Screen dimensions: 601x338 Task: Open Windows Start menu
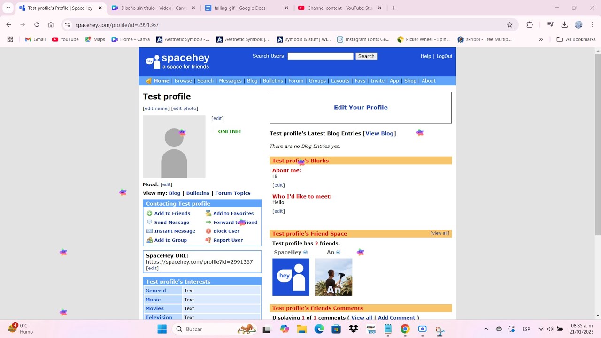162,329
